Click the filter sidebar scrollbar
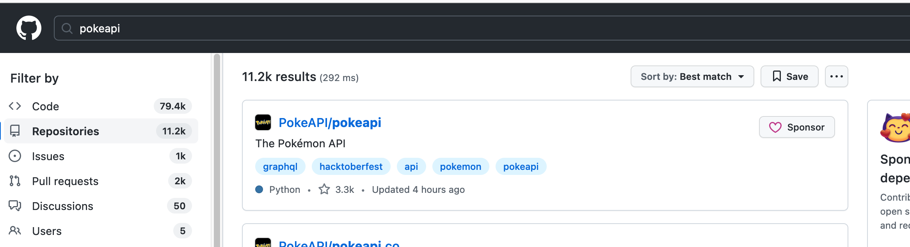 tap(217, 150)
